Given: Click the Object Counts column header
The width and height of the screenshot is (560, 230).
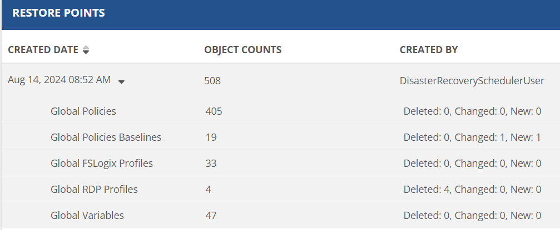Looking at the screenshot, I should tap(242, 50).
